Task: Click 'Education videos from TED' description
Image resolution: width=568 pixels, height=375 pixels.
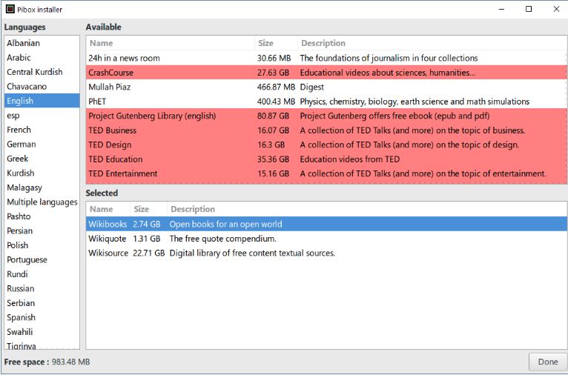Action: pyautogui.click(x=349, y=159)
